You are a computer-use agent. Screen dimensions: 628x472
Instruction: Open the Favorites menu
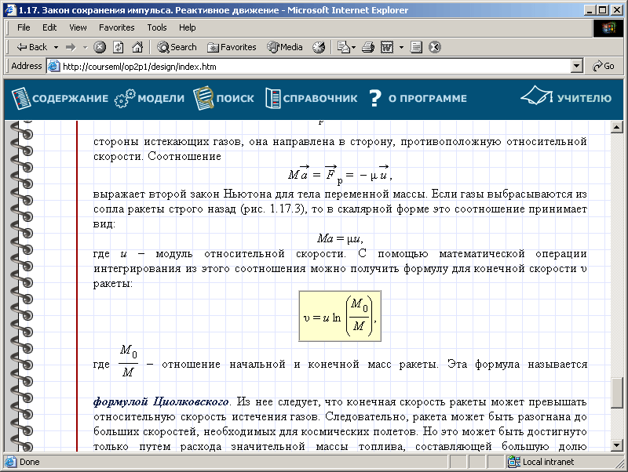pyautogui.click(x=116, y=27)
